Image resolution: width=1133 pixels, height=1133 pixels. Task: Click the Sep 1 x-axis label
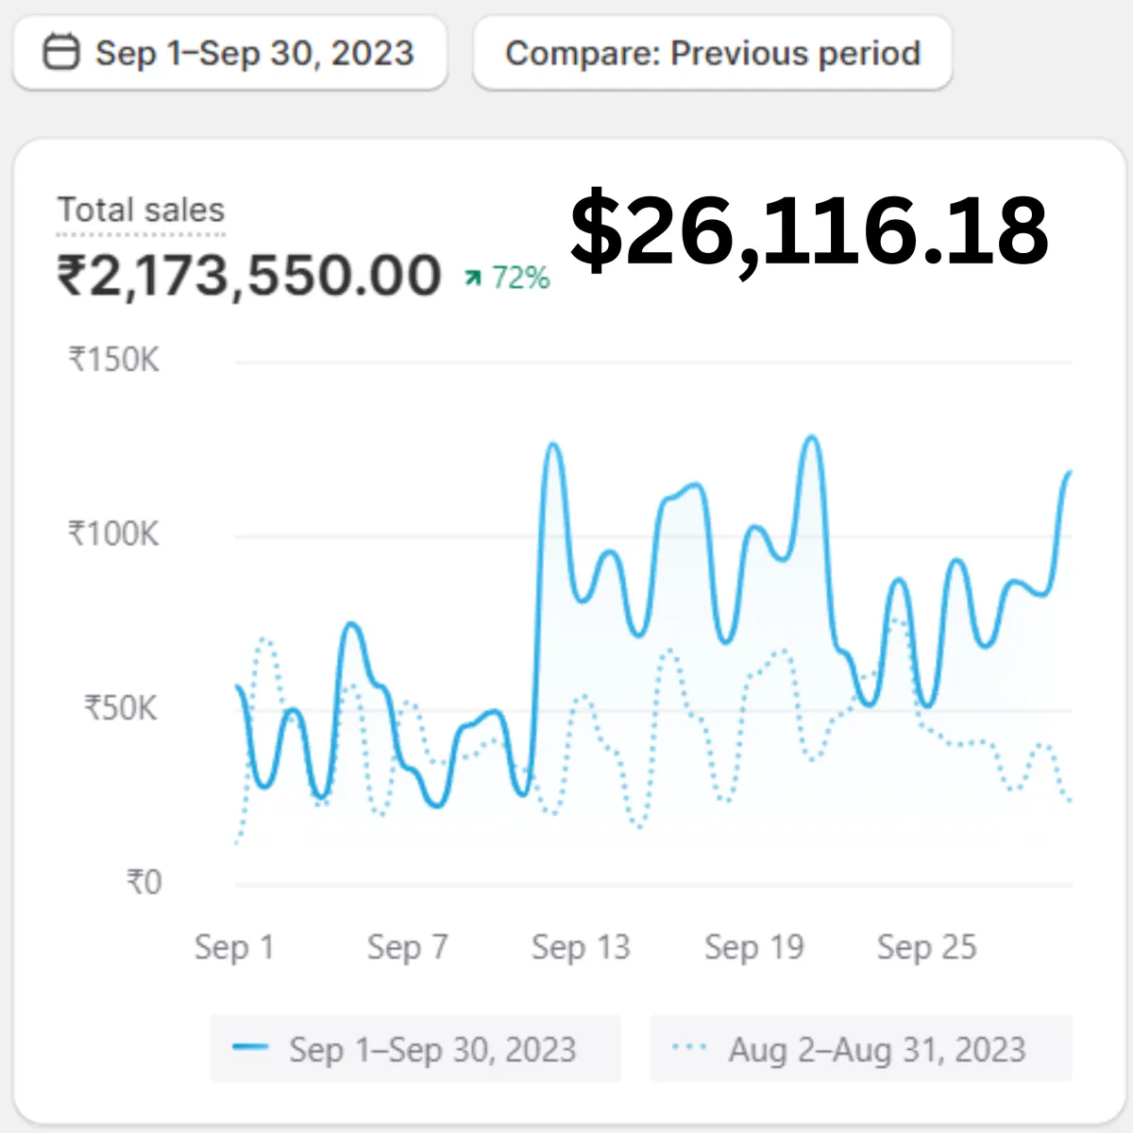234,947
